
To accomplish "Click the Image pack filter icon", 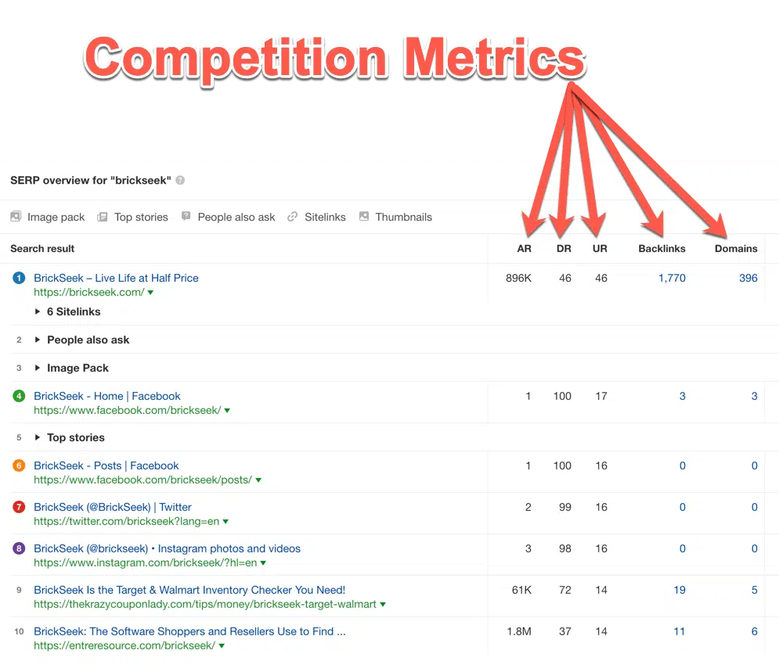I will coord(15,217).
